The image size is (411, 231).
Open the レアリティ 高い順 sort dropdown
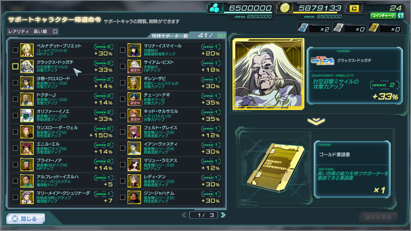coord(33,31)
